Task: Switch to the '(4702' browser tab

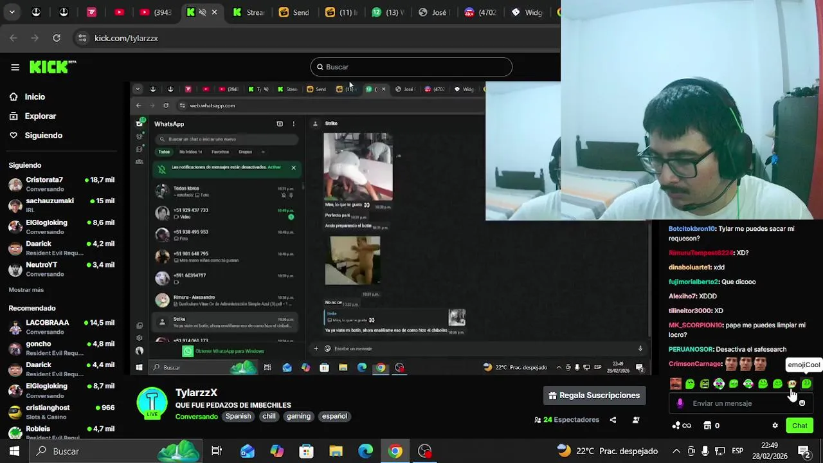Action: pyautogui.click(x=481, y=12)
